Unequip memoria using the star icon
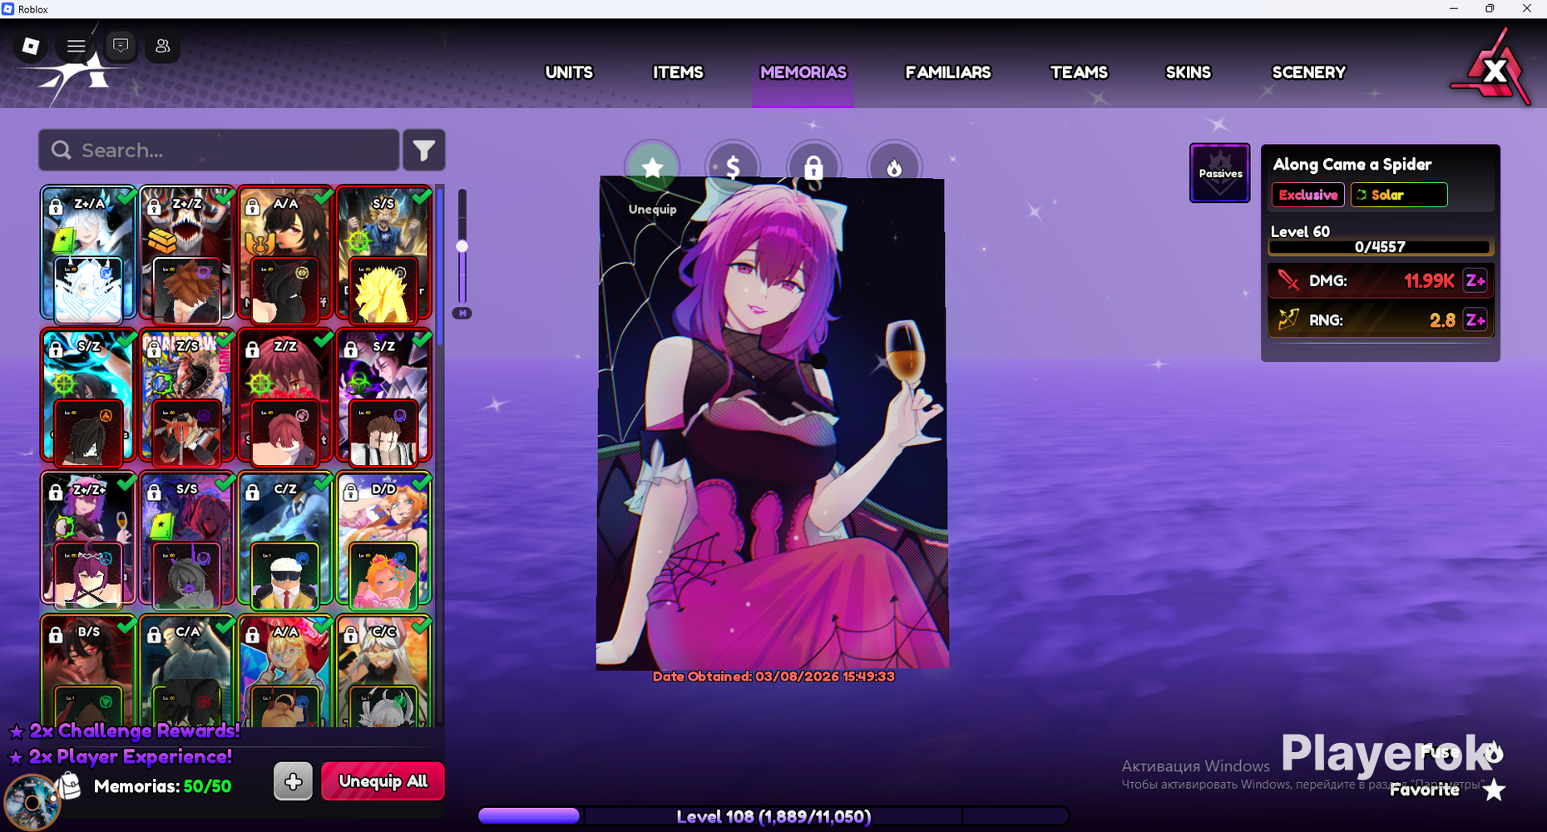Viewport: 1547px width, 832px height. [653, 167]
